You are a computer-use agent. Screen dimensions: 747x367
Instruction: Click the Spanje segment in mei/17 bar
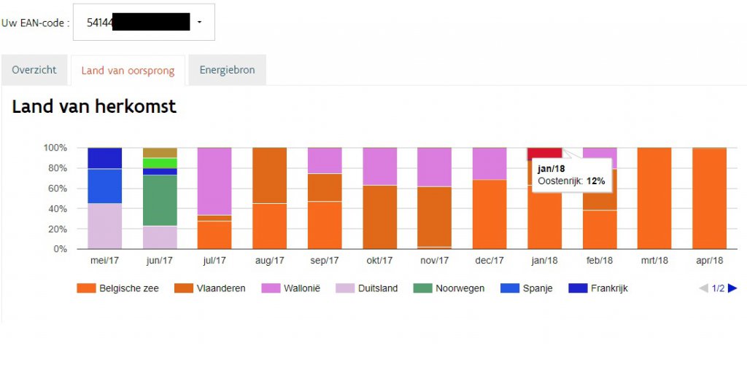point(105,186)
